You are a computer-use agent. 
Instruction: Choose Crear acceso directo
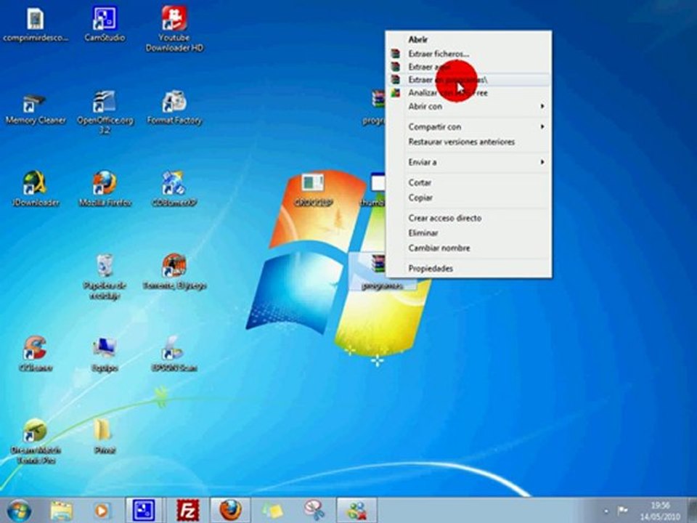(x=468, y=218)
